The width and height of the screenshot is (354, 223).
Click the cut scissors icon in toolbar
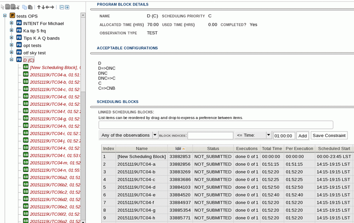(18, 7)
